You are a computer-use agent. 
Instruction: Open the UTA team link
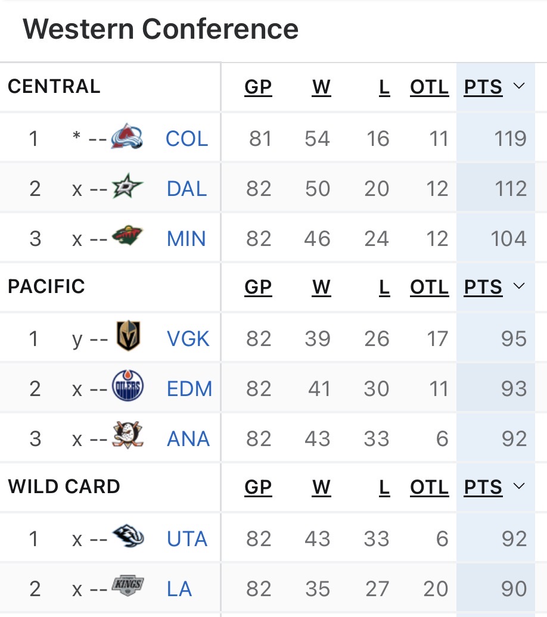point(187,539)
